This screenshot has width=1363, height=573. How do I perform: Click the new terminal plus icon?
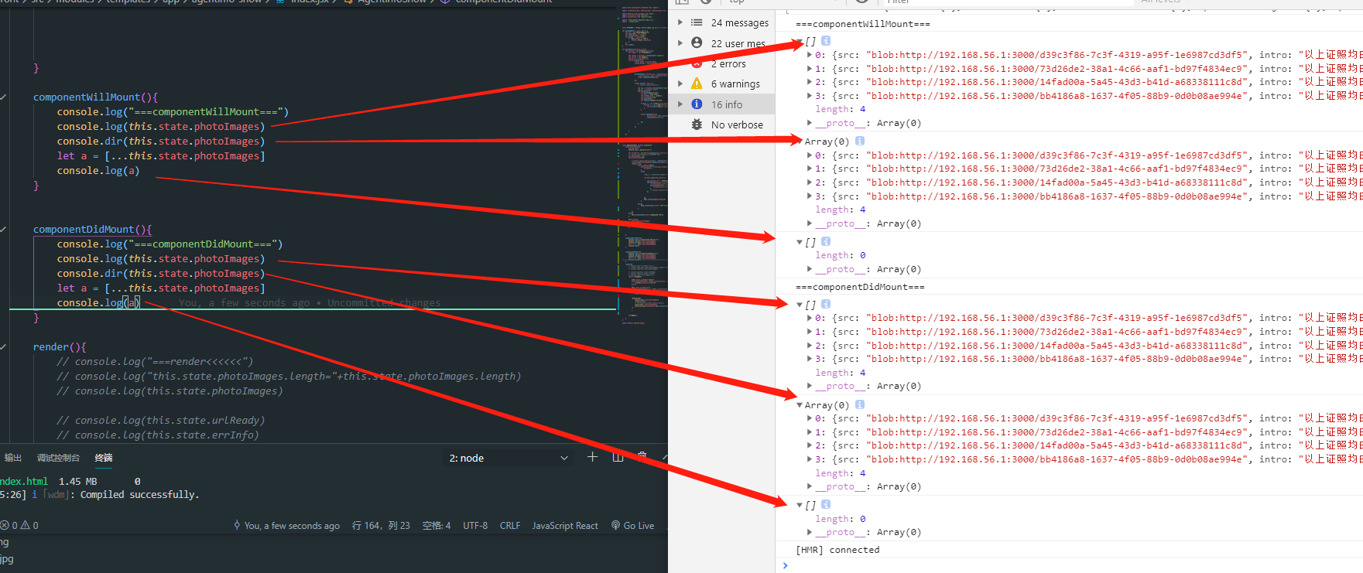click(592, 457)
